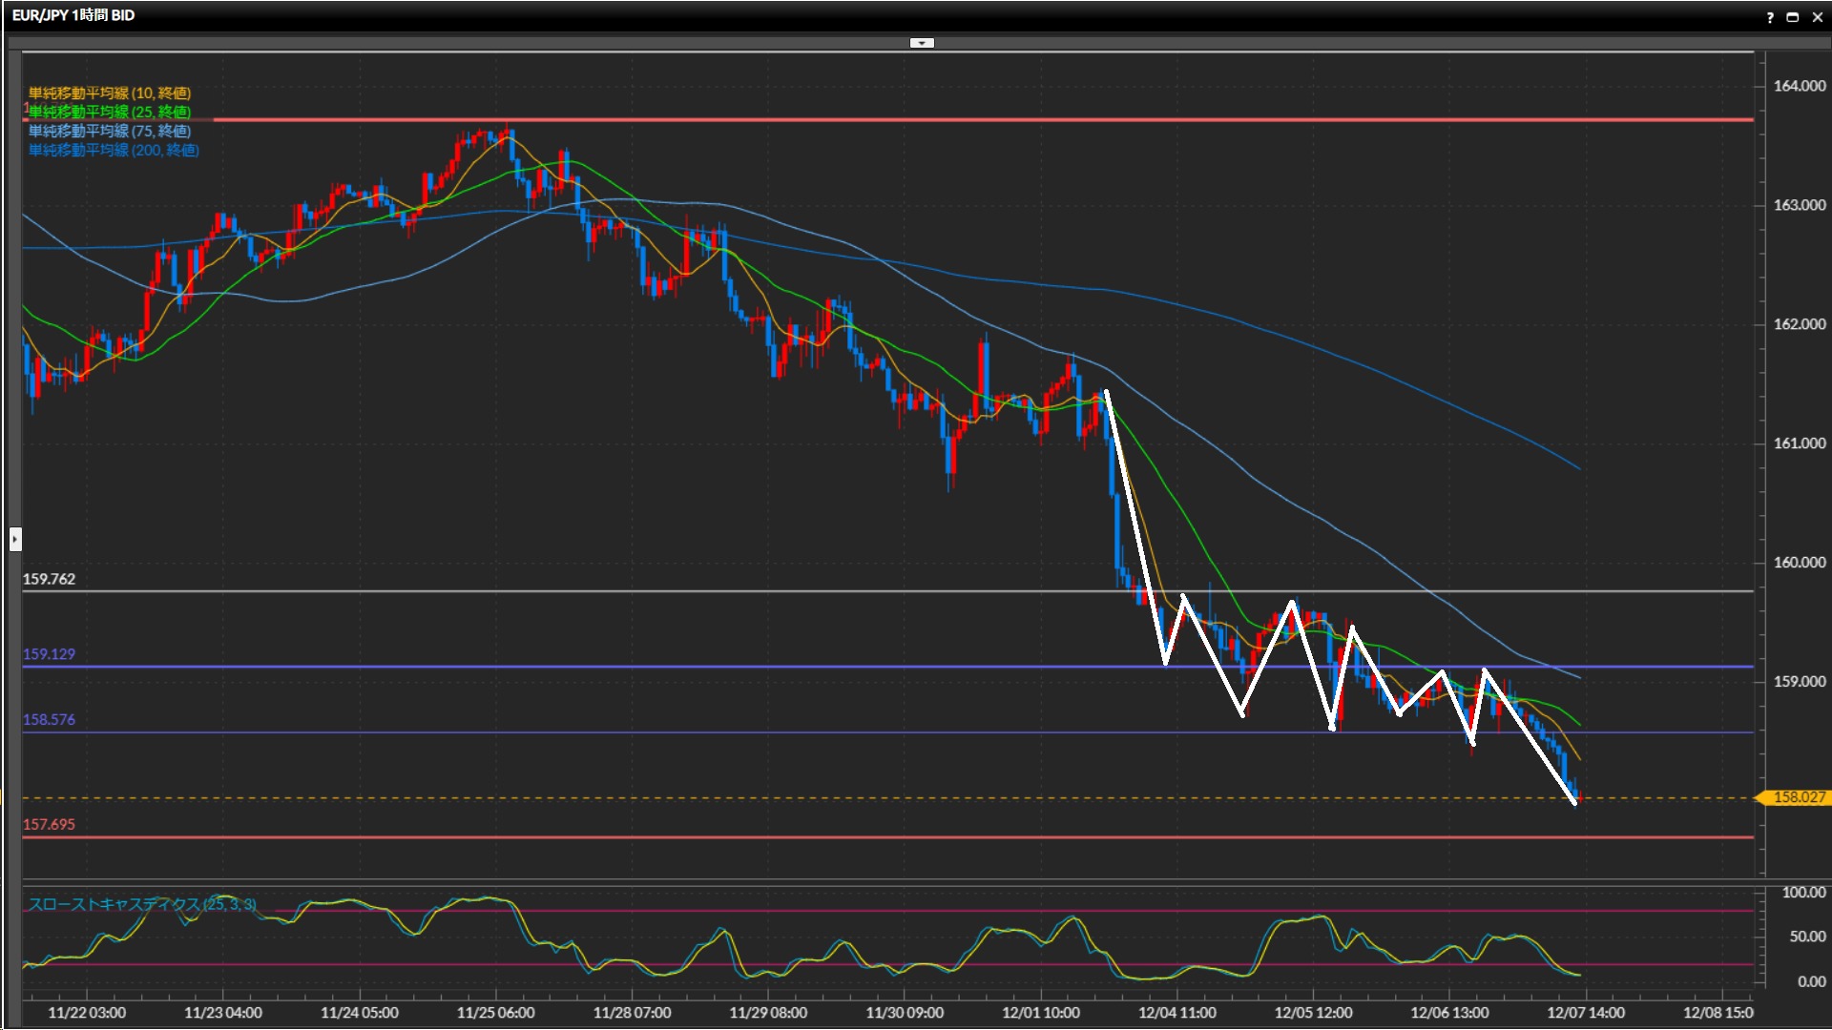Select the red 157.695 support line label

[x=49, y=824]
